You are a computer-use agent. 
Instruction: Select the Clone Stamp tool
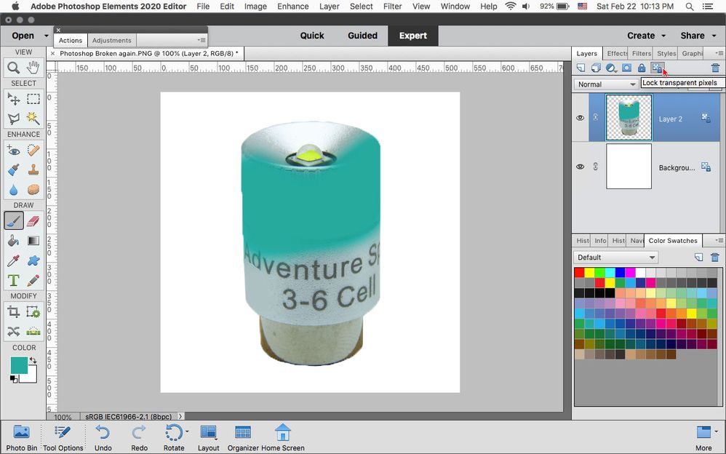33,170
